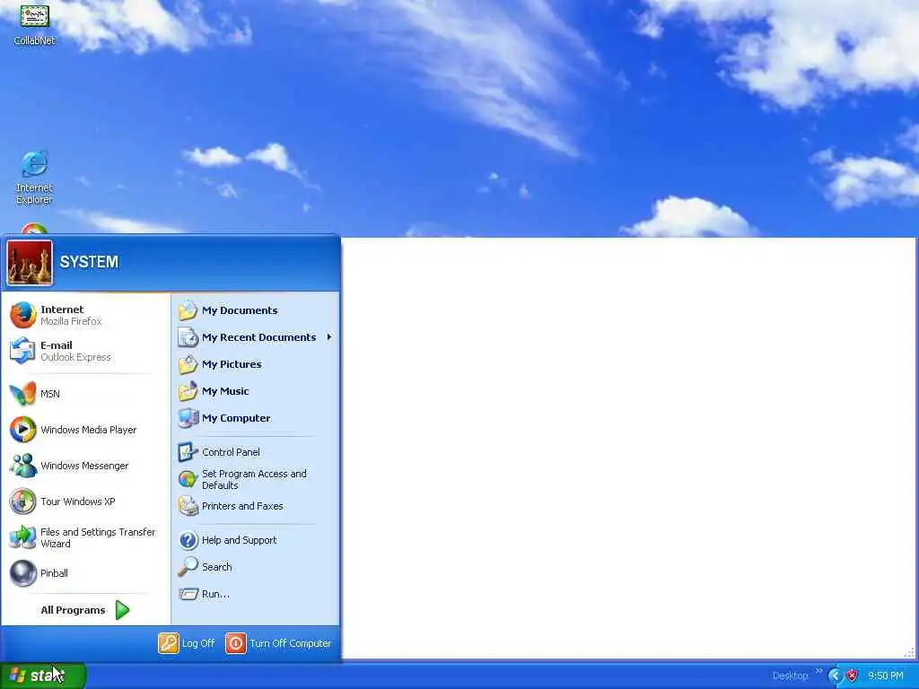Launch Outlook Express E-mail icon
The width and height of the screenshot is (919, 689).
(x=22, y=351)
